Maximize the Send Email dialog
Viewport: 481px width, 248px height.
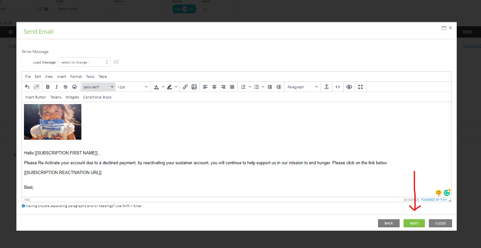[444, 28]
